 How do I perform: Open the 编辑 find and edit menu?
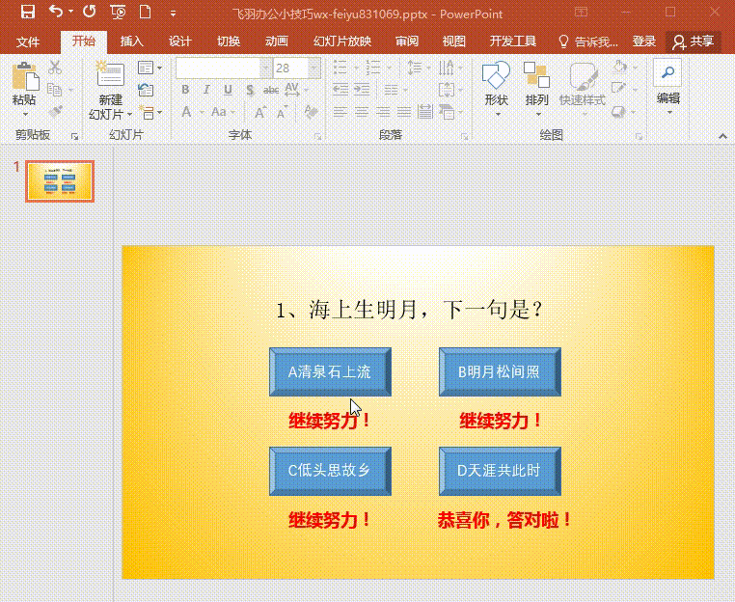point(668,88)
